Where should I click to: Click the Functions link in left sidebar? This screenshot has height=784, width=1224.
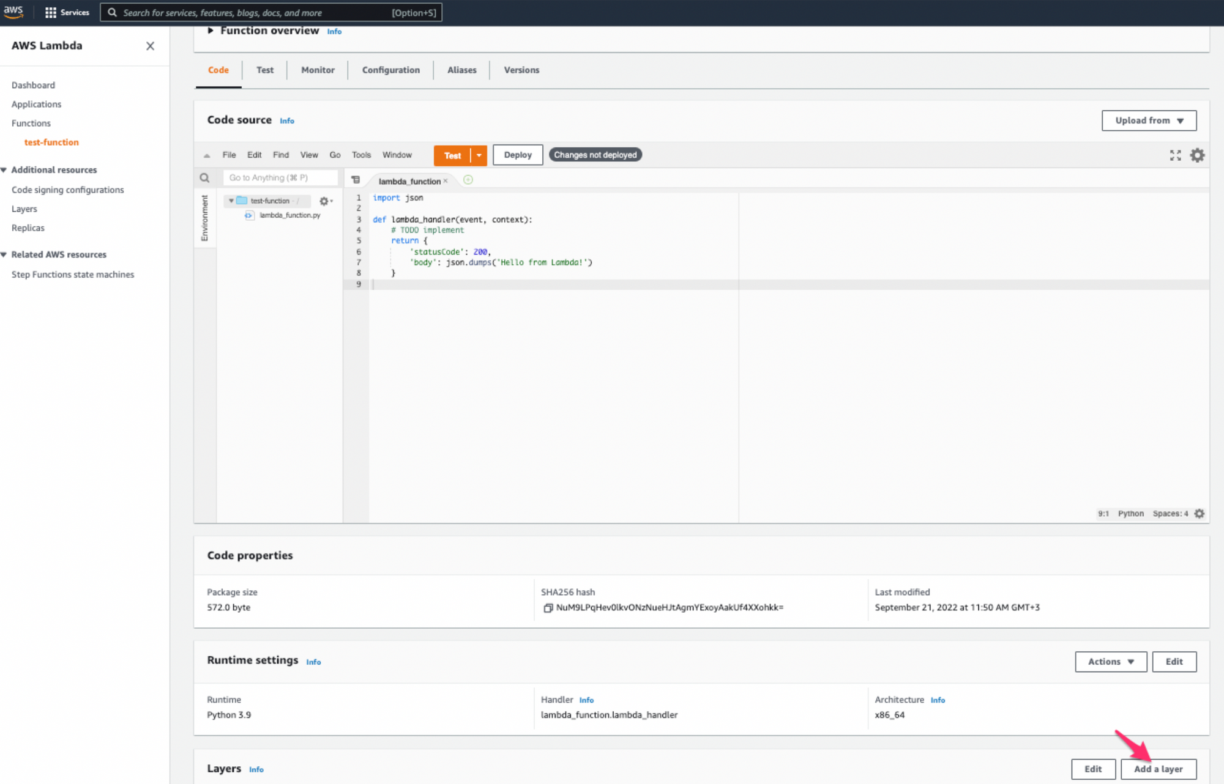[x=31, y=122]
